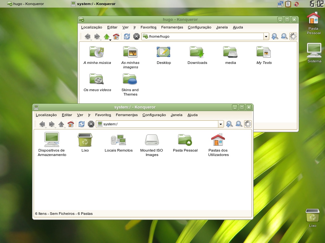This screenshot has width=325, height=243.
Task: Open Lixo in system:/ window
Action: 85,143
